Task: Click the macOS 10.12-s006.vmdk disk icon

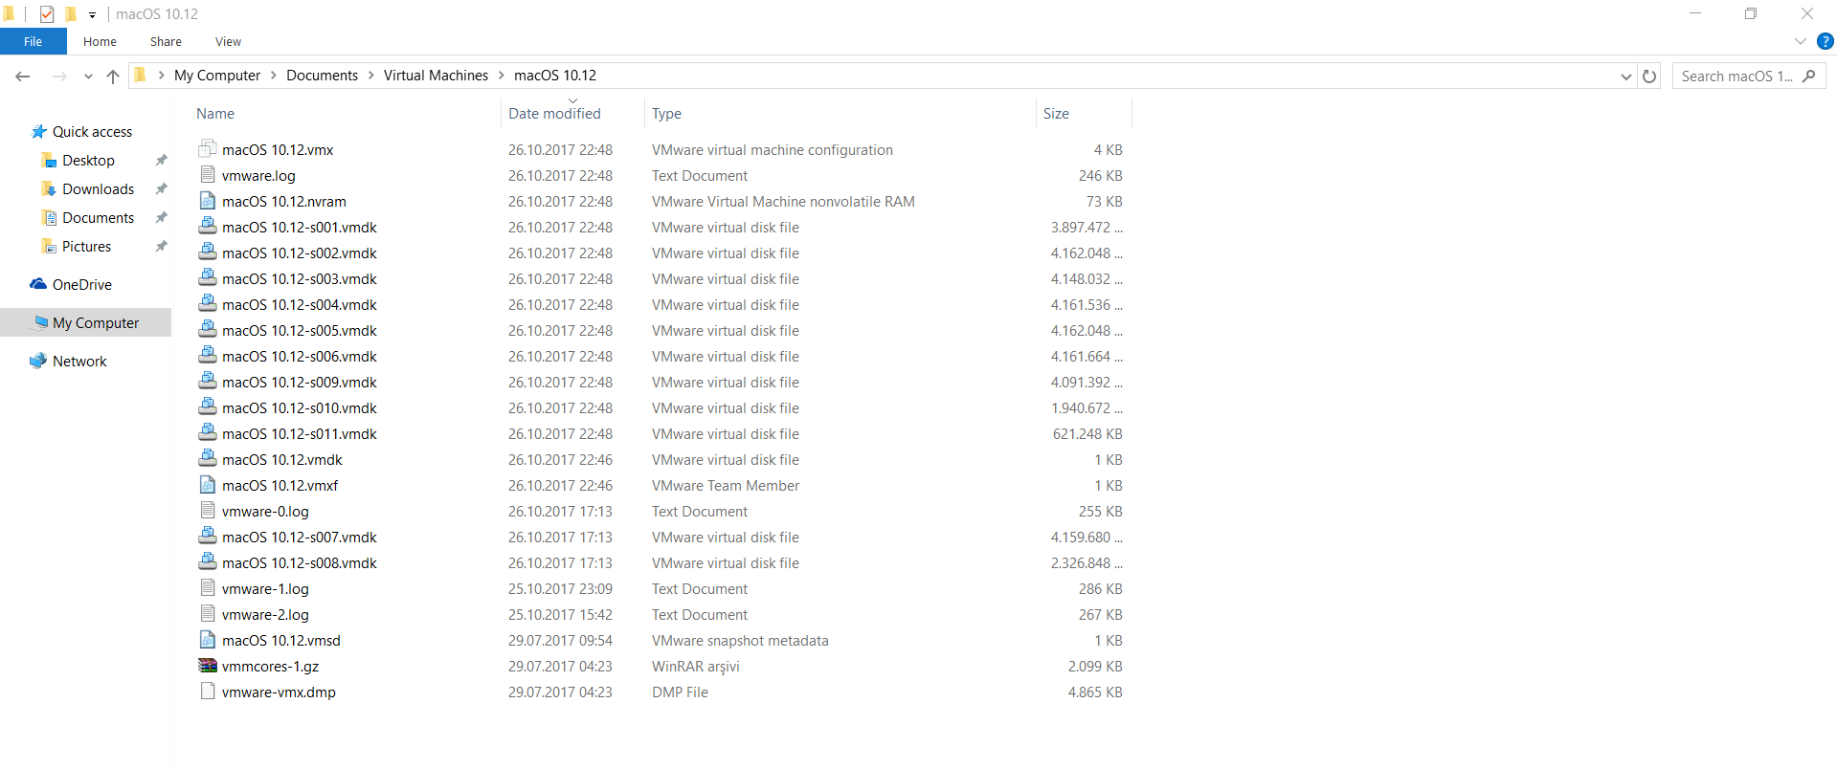Action: [x=208, y=355]
